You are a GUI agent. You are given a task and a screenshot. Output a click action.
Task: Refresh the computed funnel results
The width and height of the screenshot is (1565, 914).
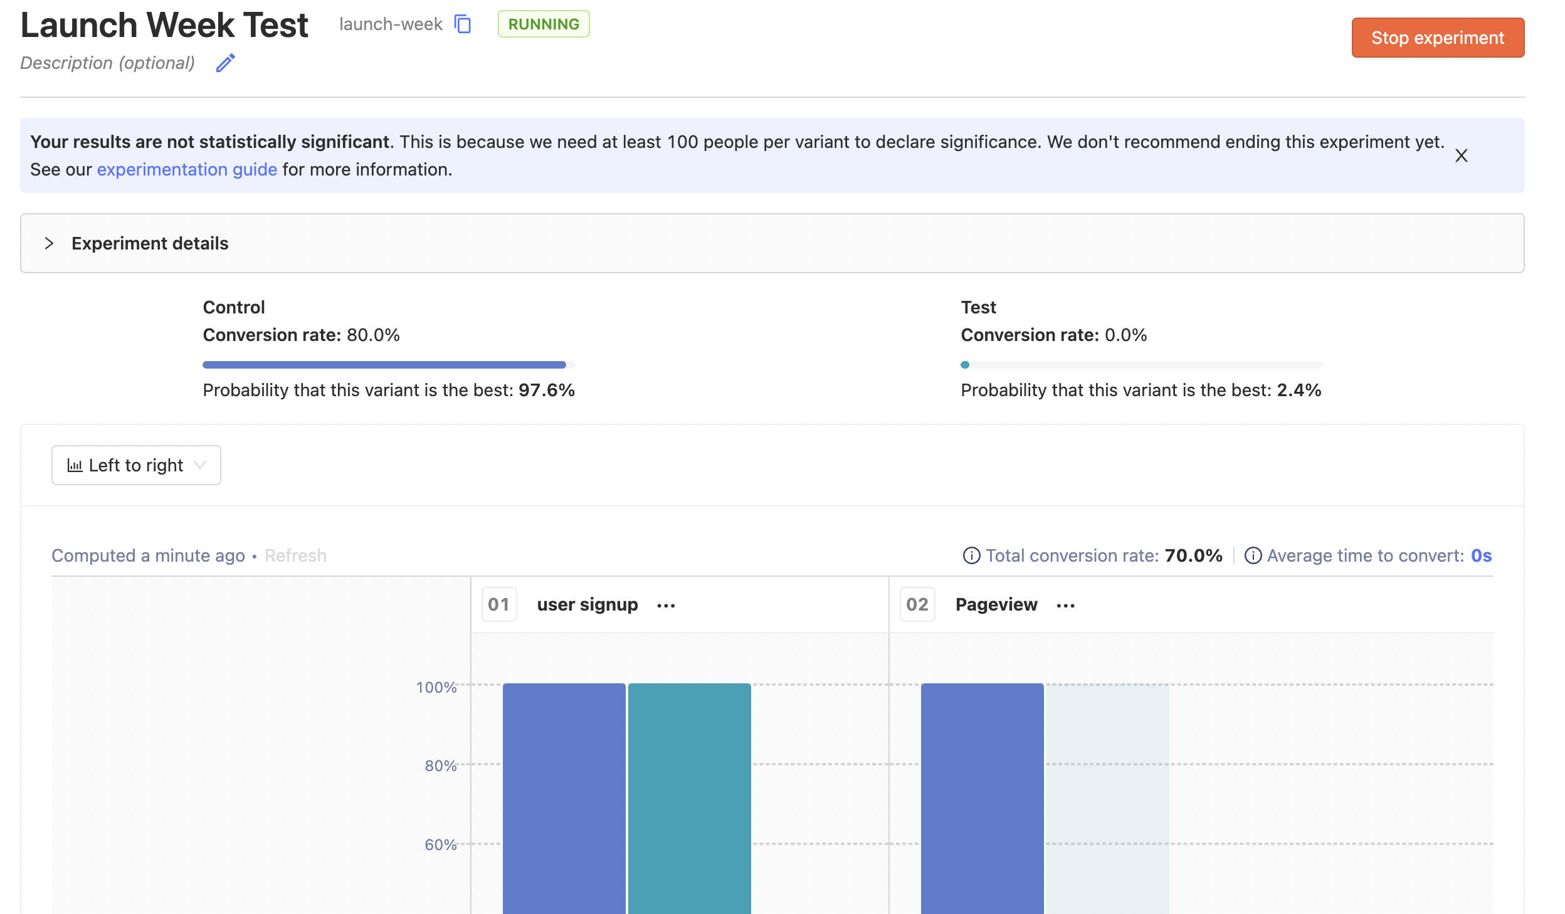tap(295, 555)
